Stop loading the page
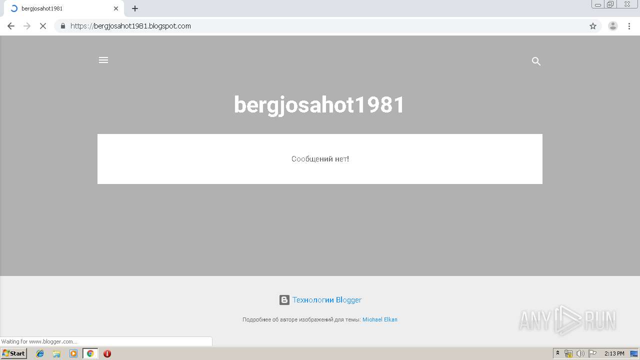This screenshot has height=360, width=640. point(43,26)
